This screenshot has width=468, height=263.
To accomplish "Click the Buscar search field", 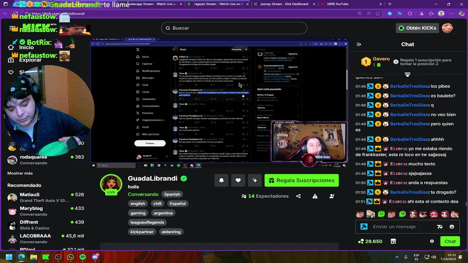I will point(234,28).
